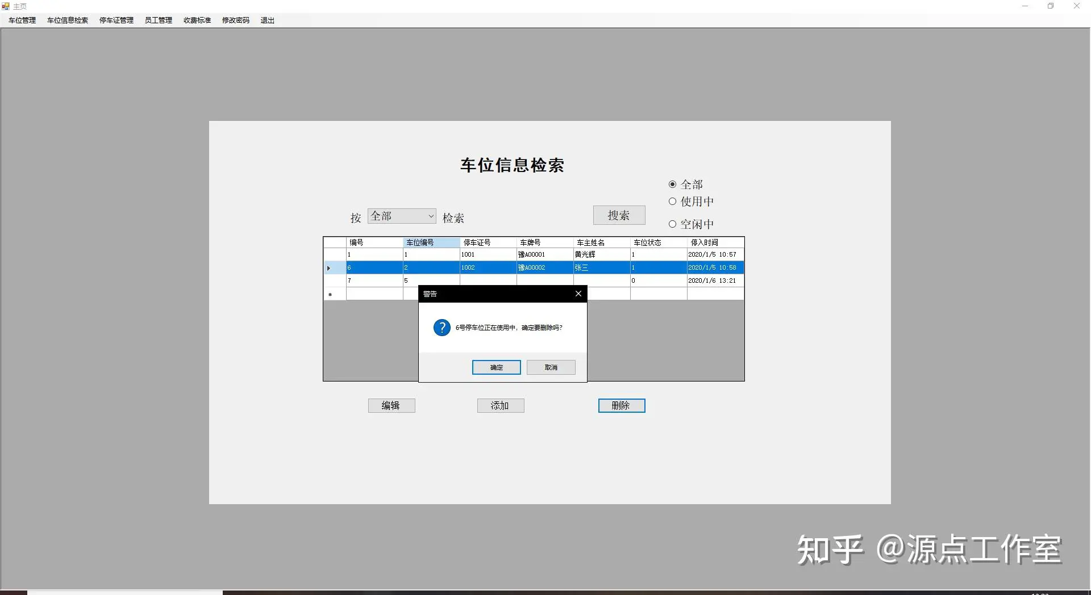Sort by 车主姓名 column header

tap(602, 242)
